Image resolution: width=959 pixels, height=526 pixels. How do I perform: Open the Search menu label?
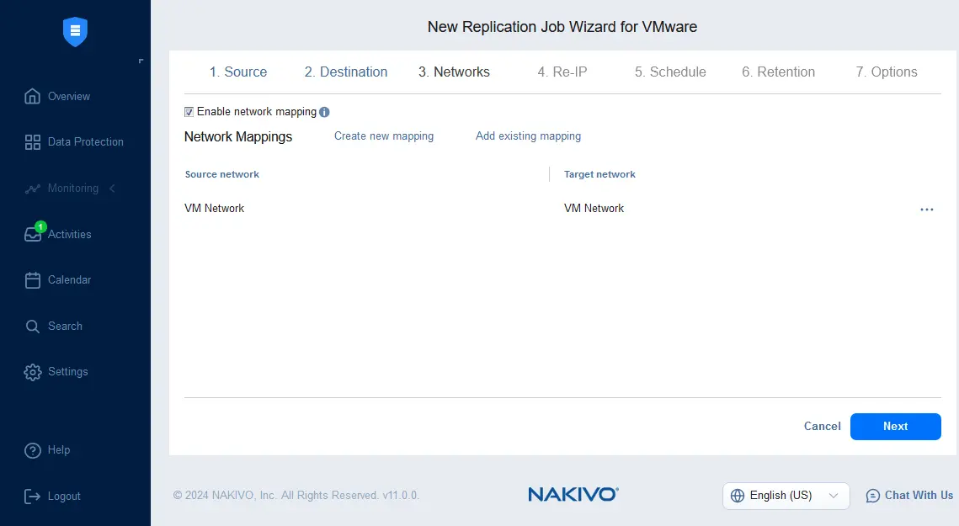click(65, 326)
